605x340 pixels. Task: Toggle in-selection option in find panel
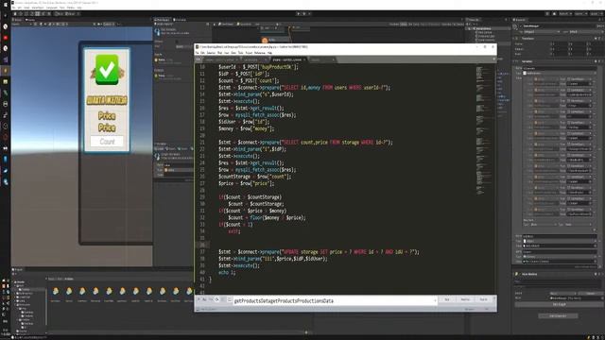[223, 299]
